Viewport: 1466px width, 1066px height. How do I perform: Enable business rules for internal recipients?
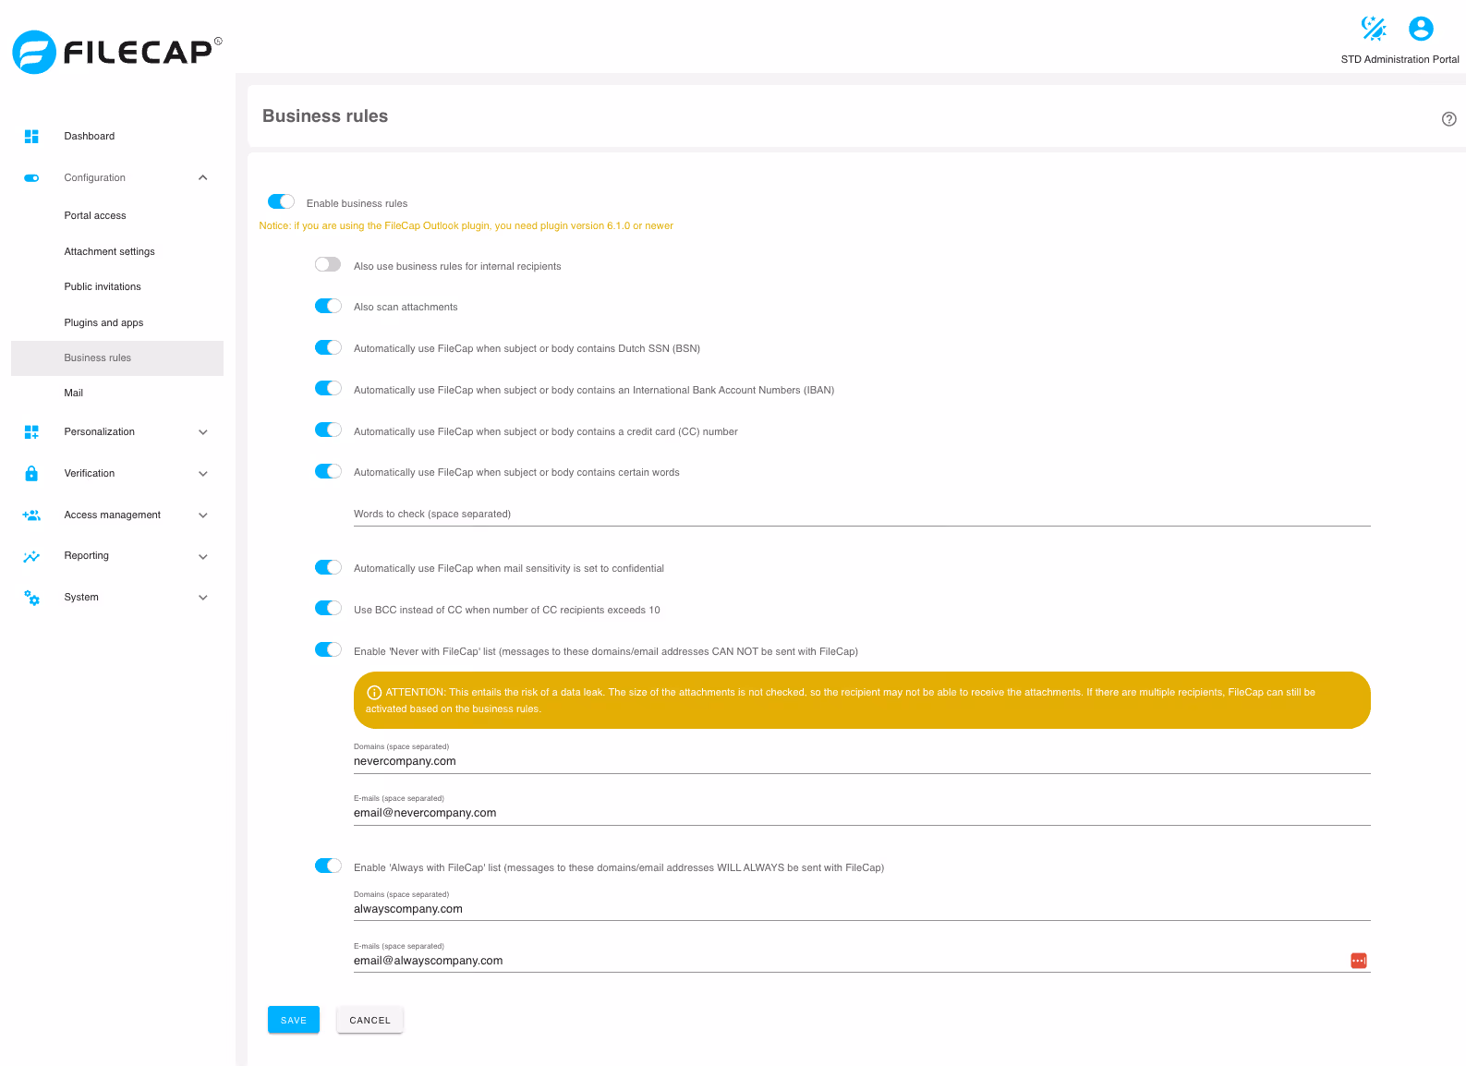(328, 265)
